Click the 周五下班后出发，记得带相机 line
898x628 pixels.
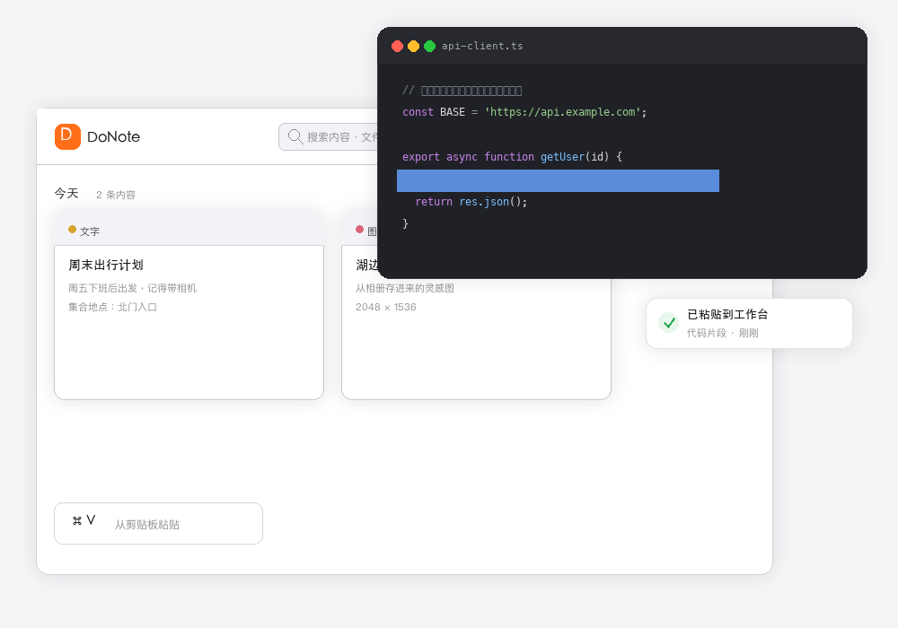coord(132,288)
